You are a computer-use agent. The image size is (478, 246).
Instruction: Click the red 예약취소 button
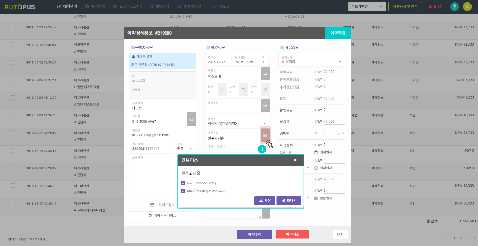(x=292, y=234)
